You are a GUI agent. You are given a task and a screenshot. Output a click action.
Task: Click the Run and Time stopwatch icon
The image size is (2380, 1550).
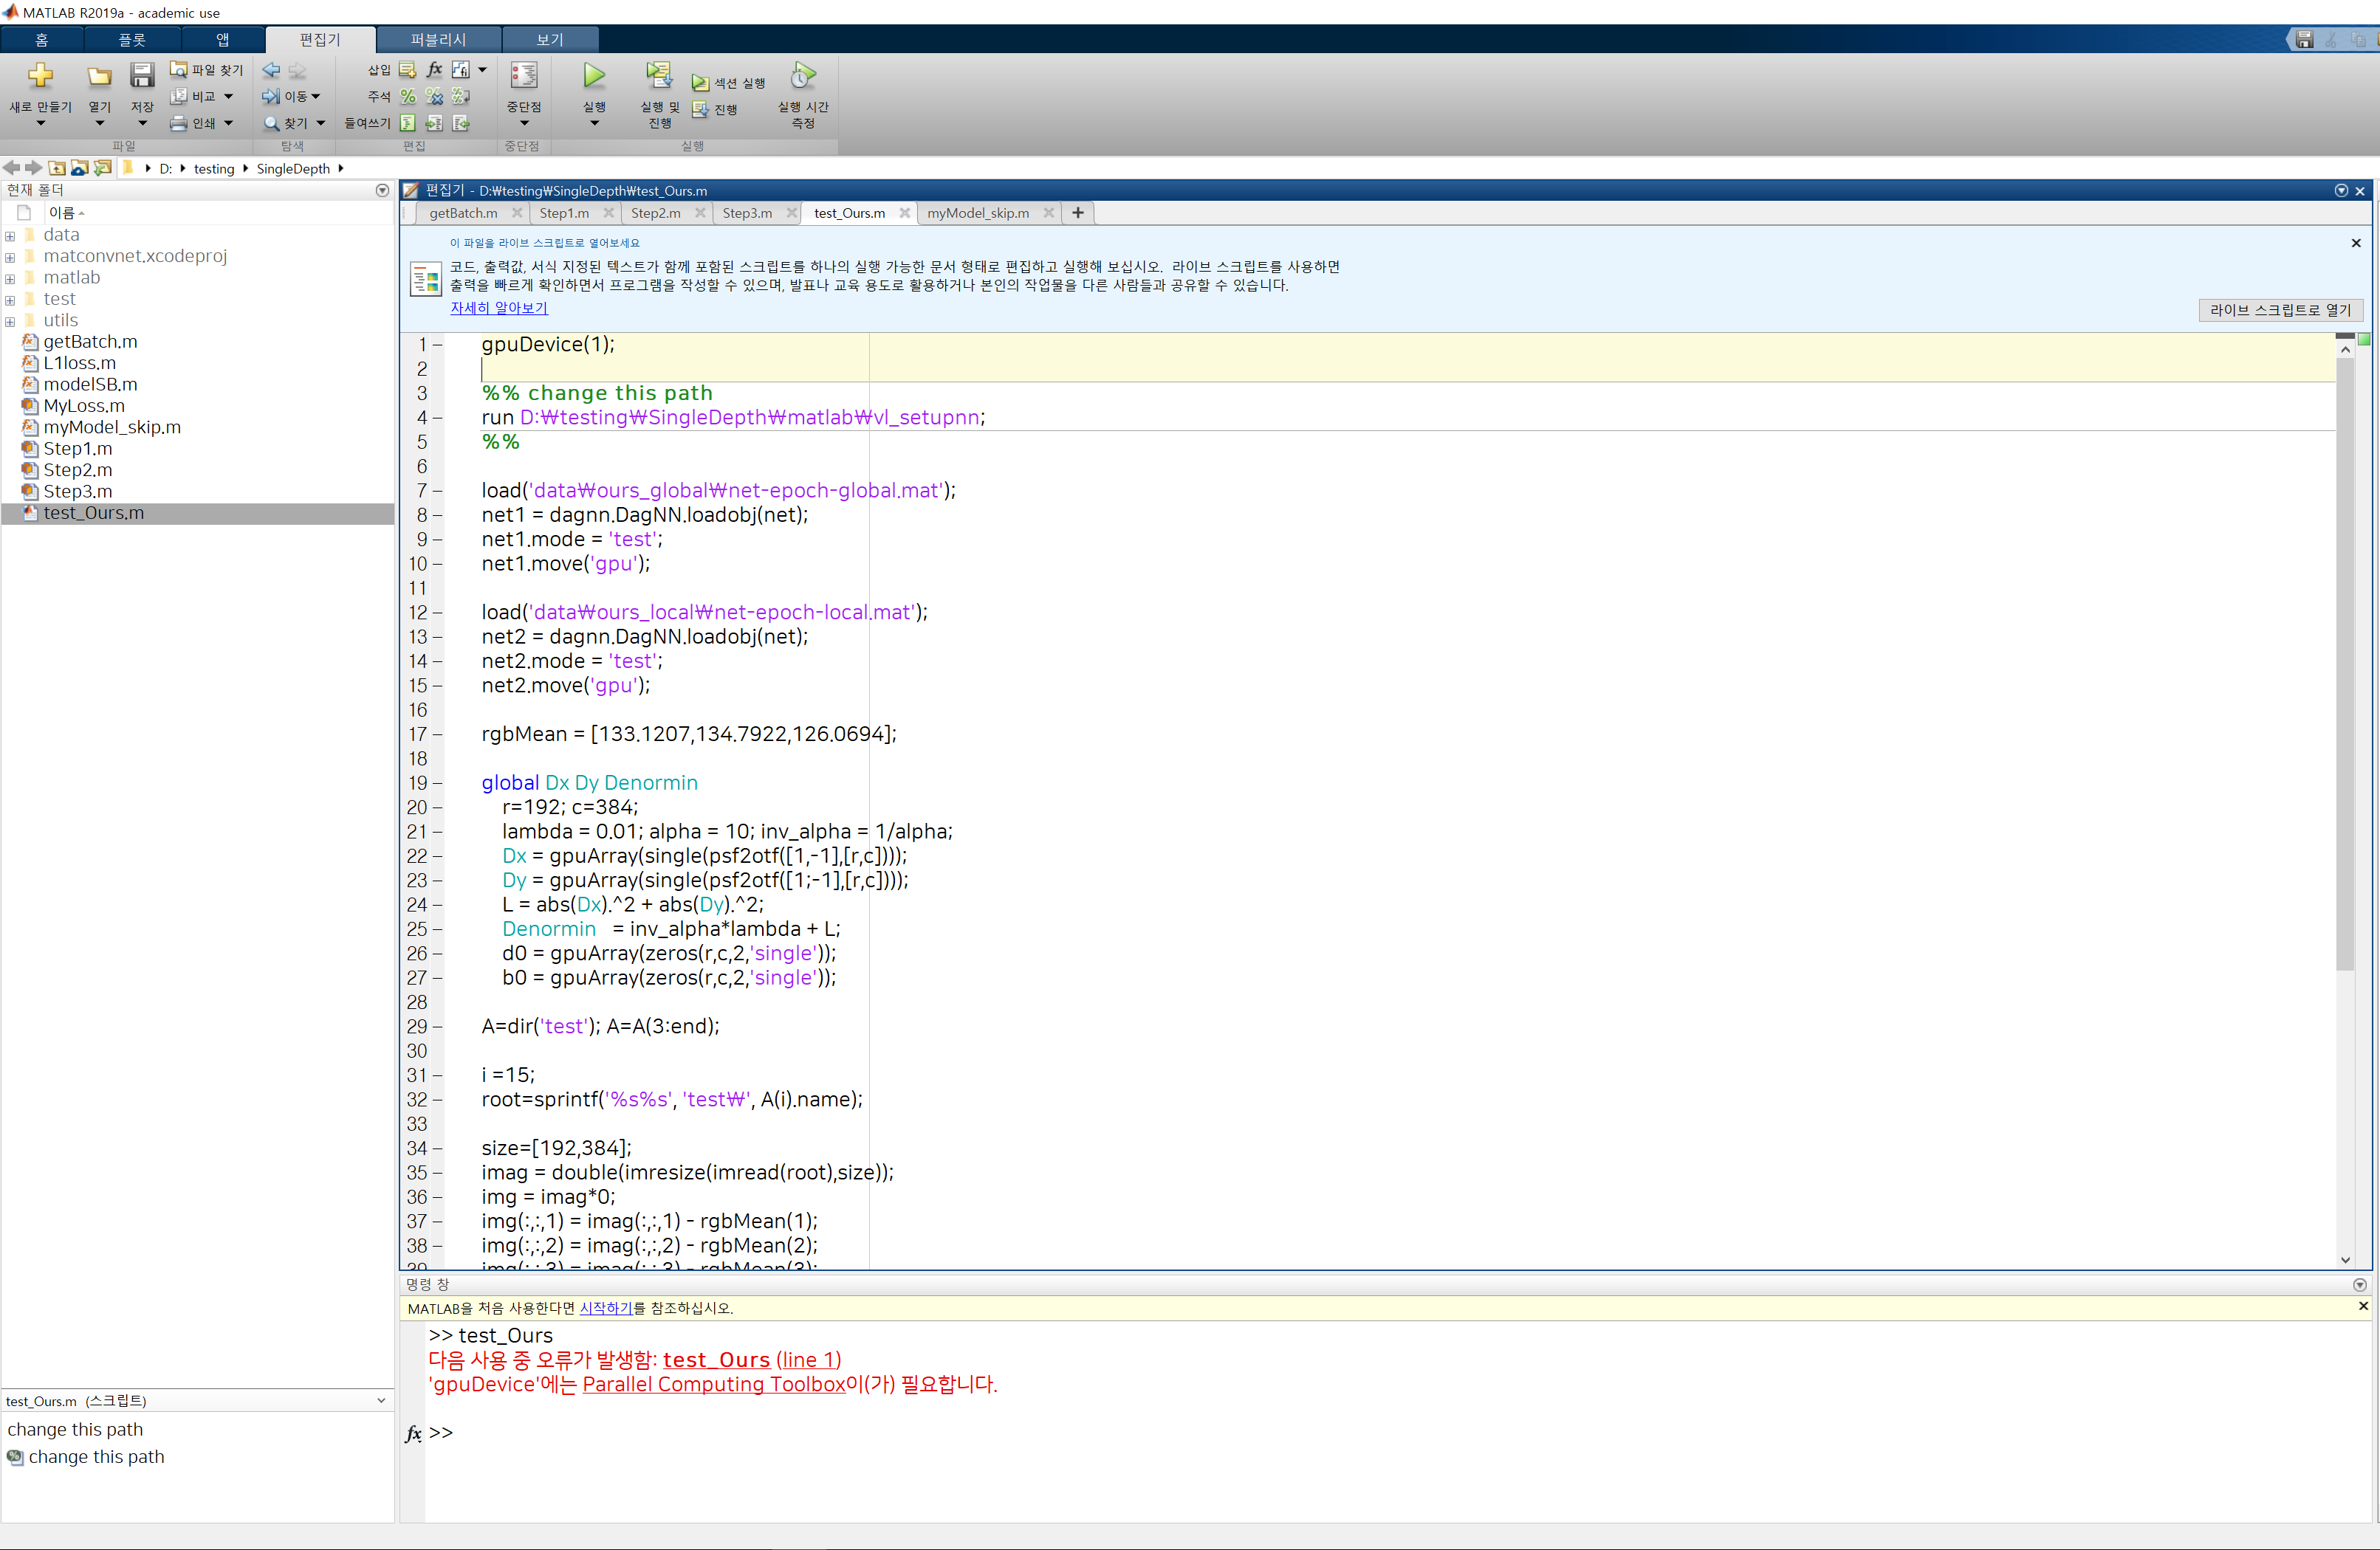click(802, 76)
